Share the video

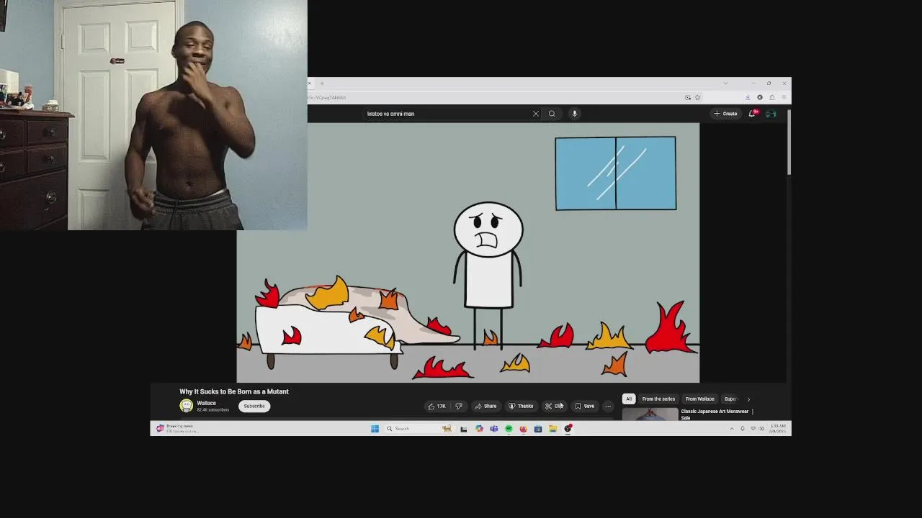[x=485, y=406]
